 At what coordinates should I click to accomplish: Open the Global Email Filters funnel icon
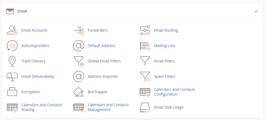pos(79,61)
